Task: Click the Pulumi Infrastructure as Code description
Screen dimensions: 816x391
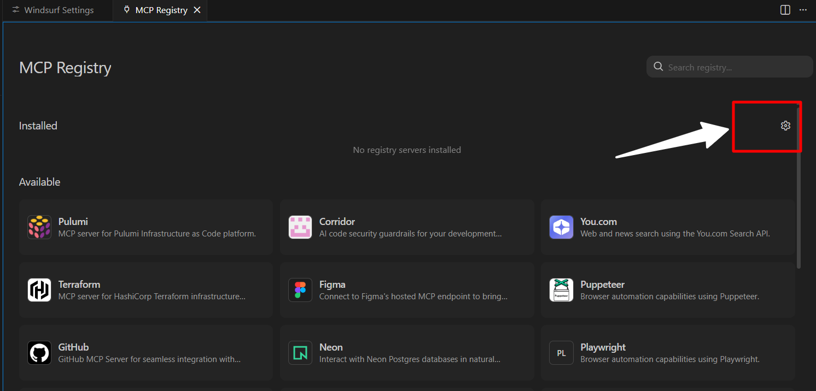Action: pos(157,234)
